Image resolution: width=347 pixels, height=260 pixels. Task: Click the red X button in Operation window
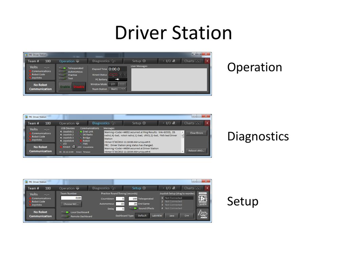point(207,61)
